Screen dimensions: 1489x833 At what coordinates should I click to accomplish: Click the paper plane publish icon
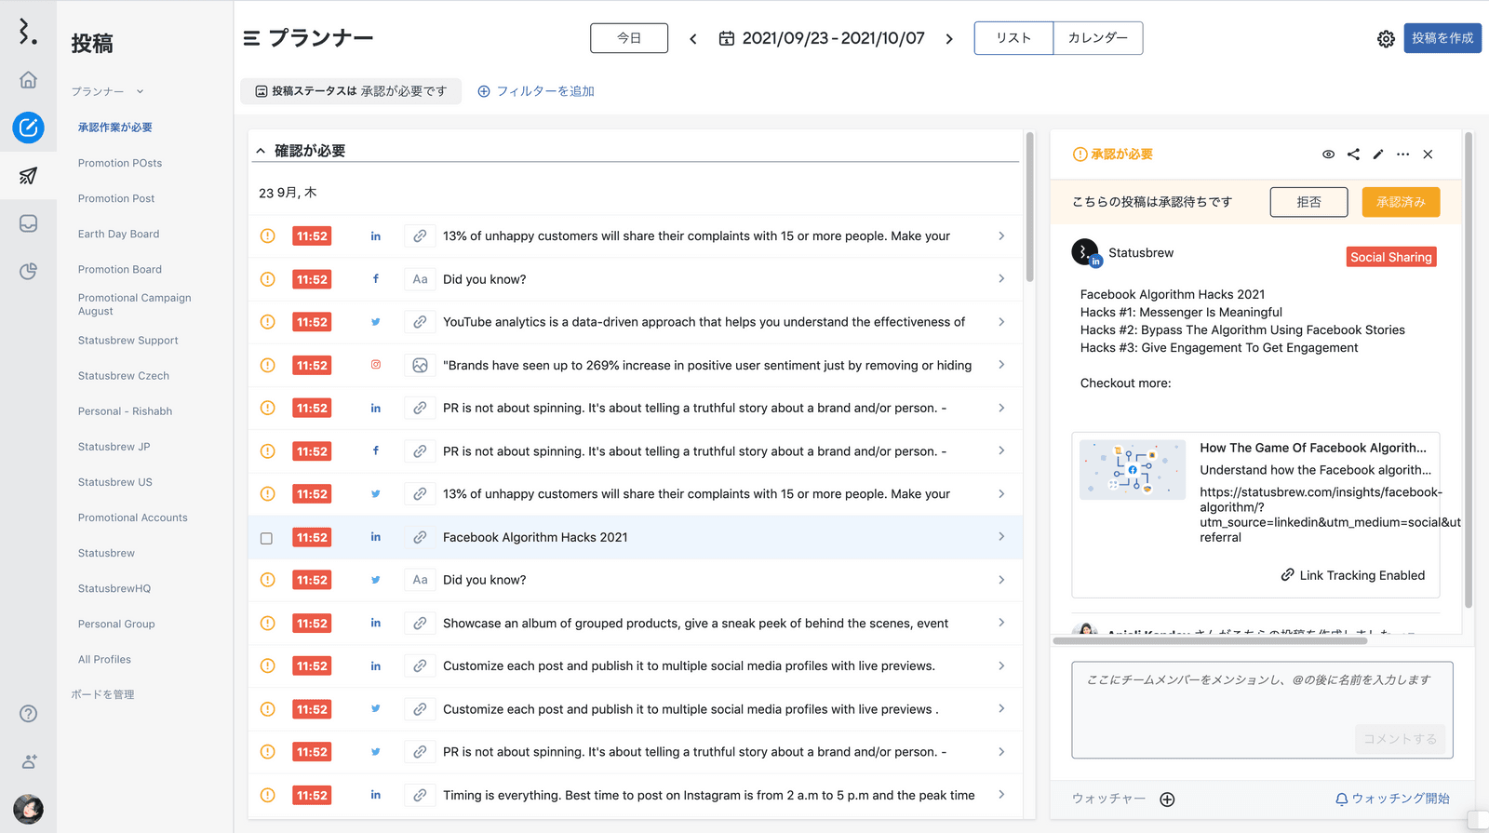28,175
